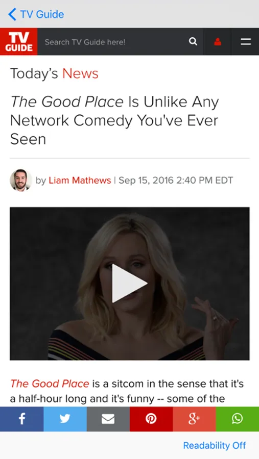Image resolution: width=259 pixels, height=459 pixels.
Task: Open The Good Place link in article text
Action: click(x=50, y=384)
